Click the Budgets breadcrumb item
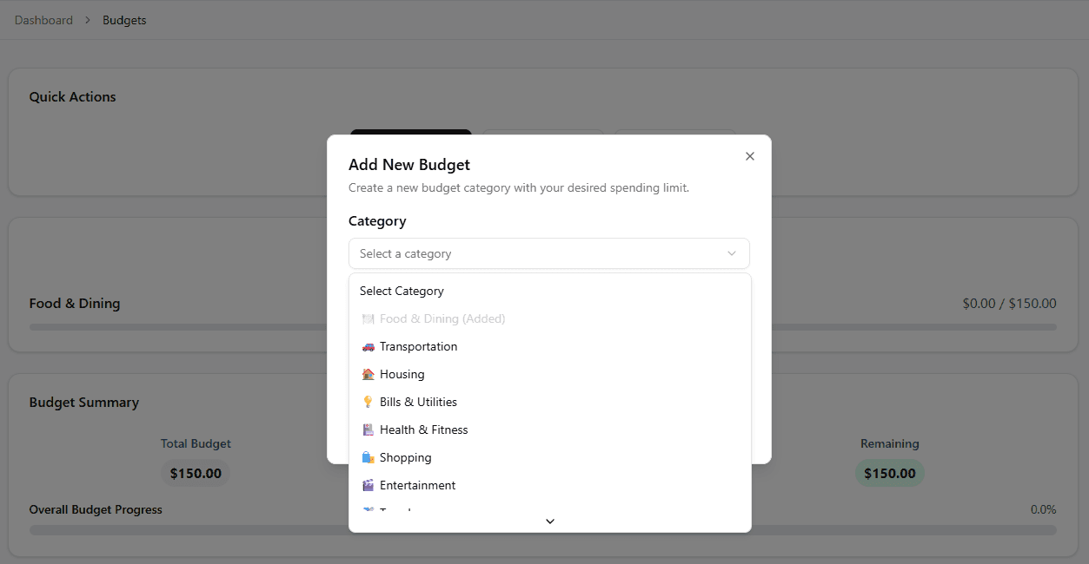 pos(124,20)
